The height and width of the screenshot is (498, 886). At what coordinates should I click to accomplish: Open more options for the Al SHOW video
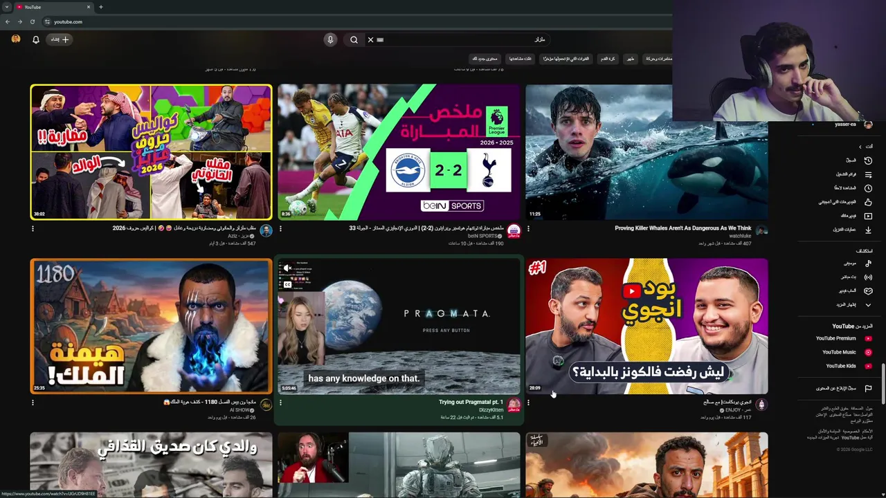click(33, 403)
